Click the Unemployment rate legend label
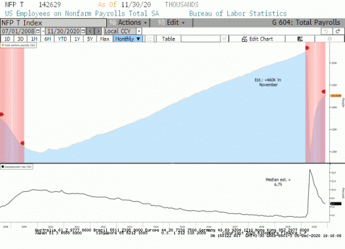This screenshot has width=345, height=249. tap(18, 167)
